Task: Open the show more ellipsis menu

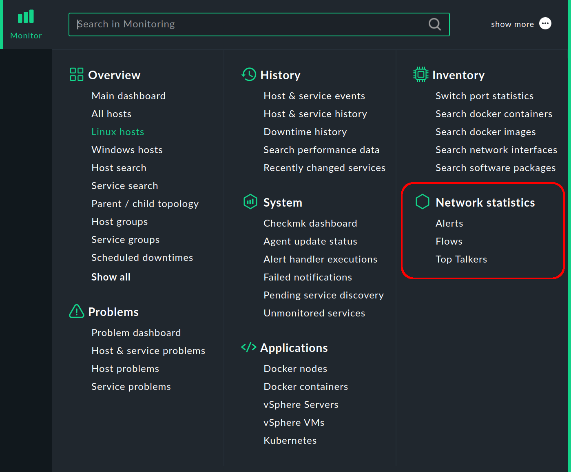Action: click(x=545, y=23)
